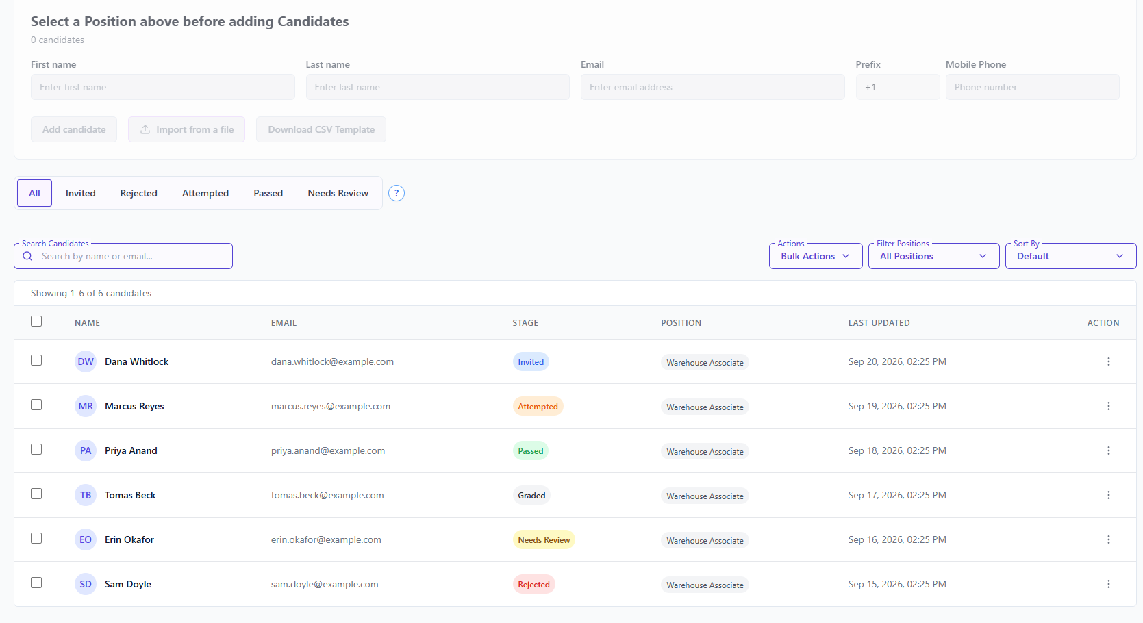Screen dimensions: 1143x623
Task: Click the Mobile Phone number field
Action: pos(1033,87)
